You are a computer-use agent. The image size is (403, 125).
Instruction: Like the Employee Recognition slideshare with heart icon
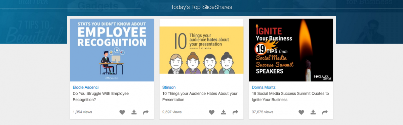point(122,112)
